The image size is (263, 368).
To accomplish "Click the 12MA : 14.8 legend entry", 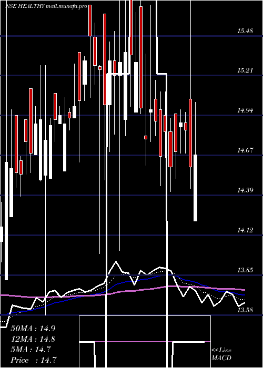I will coord(33,339).
